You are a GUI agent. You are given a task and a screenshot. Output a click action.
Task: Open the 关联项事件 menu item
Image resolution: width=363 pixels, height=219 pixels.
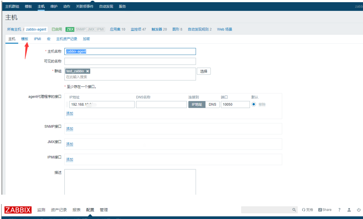coord(84,7)
